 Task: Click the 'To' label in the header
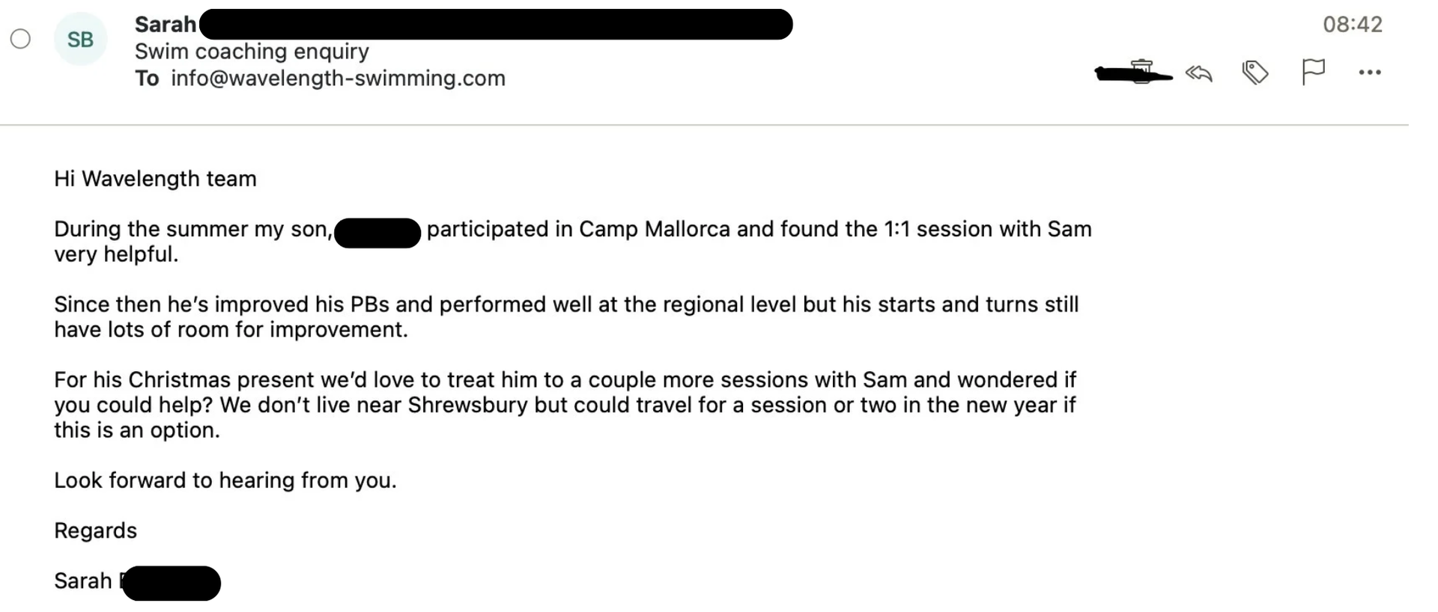coord(147,78)
